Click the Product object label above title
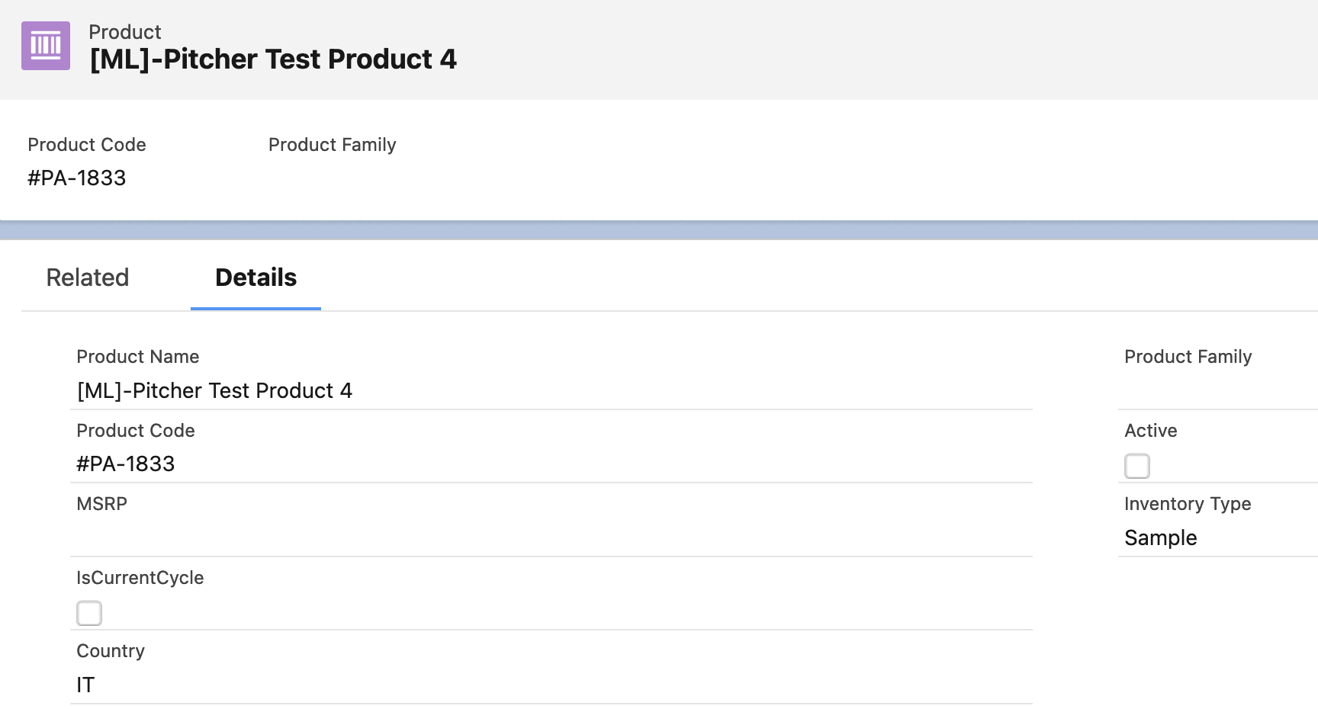Screen dimensions: 1318x709 125,32
